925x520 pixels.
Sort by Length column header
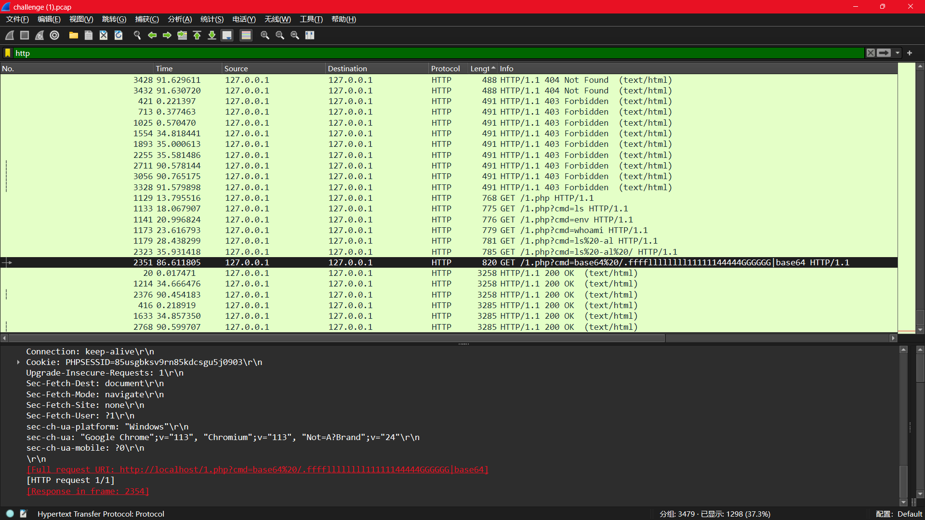[483, 68]
